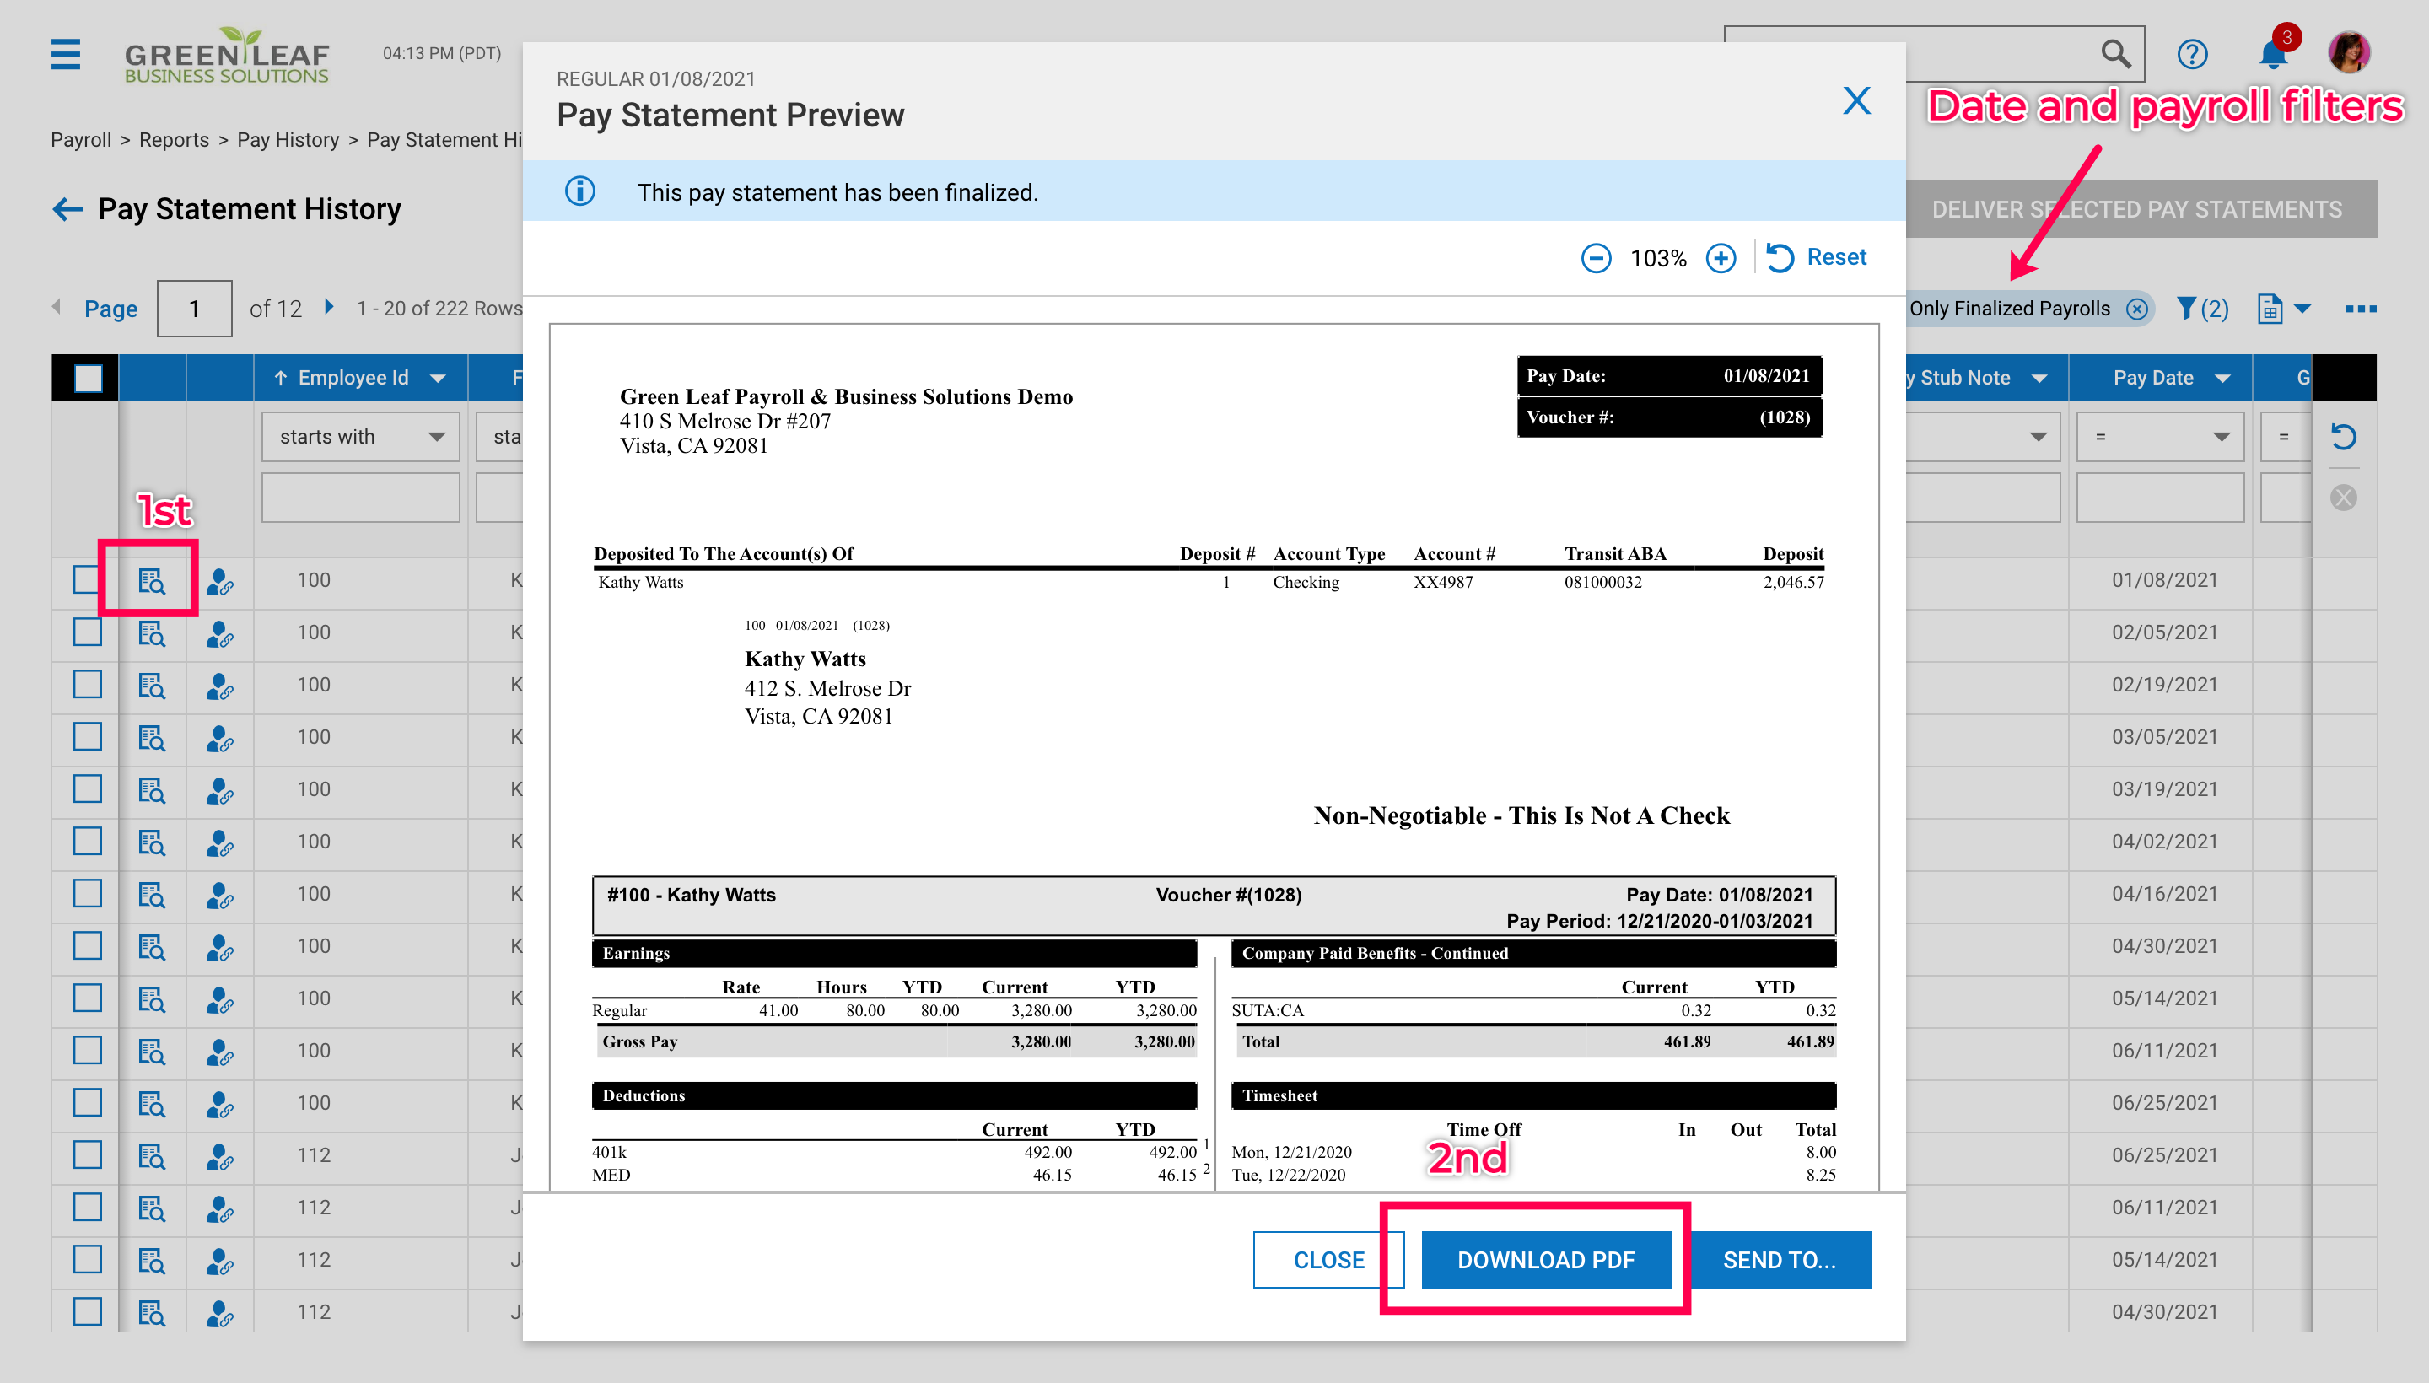The image size is (2429, 1383).
Task: Go to Reports in the breadcrumb
Action: coord(174,140)
